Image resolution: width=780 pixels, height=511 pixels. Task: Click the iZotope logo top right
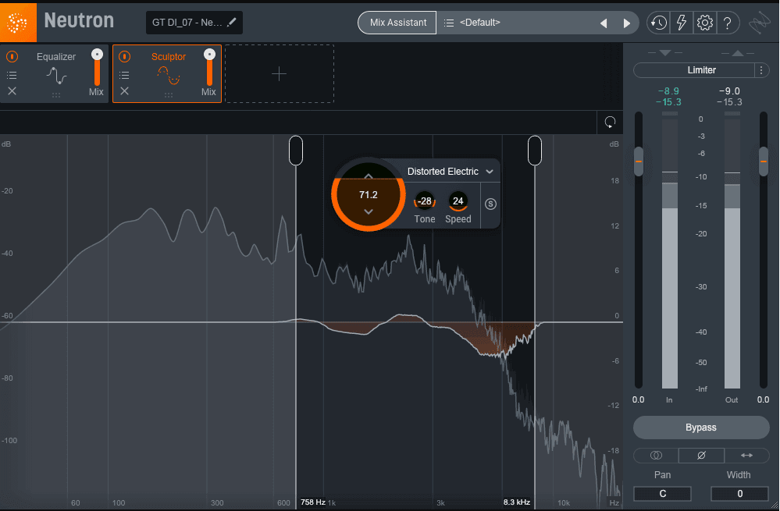[x=759, y=23]
